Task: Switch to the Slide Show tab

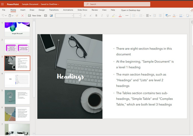Action: [82, 10]
